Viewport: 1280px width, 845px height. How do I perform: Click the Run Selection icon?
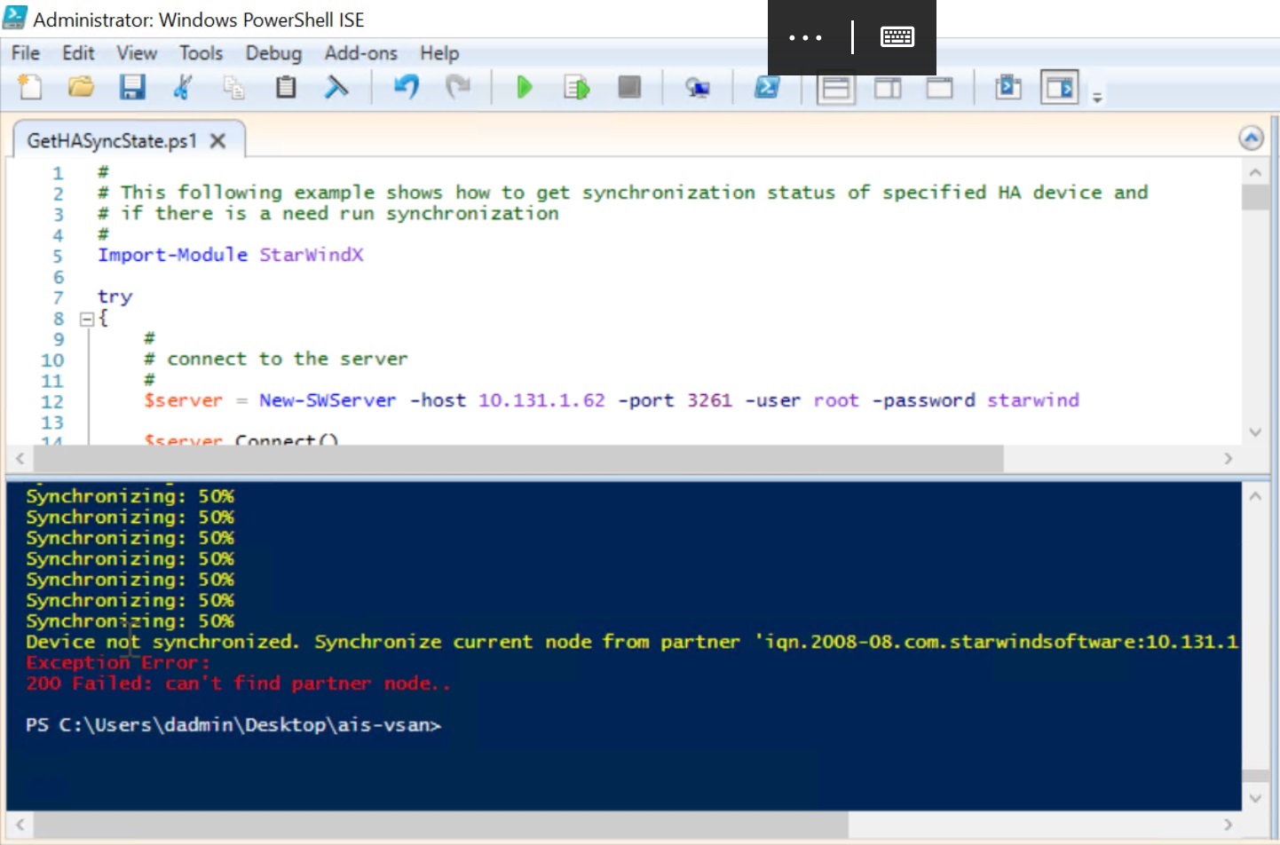[576, 87]
